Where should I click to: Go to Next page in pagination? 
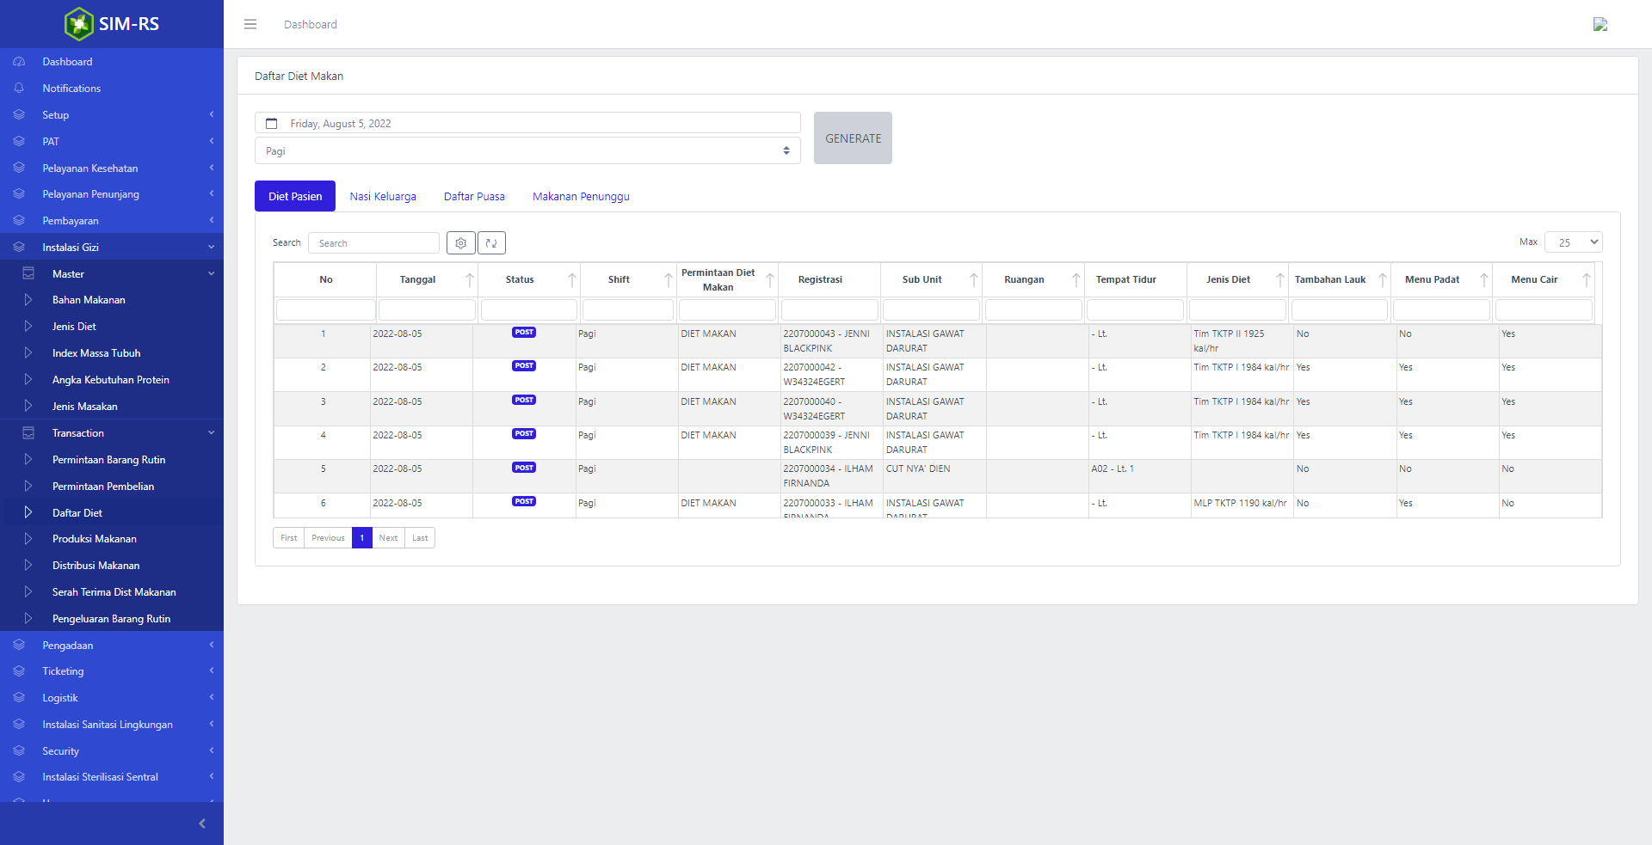point(388,538)
